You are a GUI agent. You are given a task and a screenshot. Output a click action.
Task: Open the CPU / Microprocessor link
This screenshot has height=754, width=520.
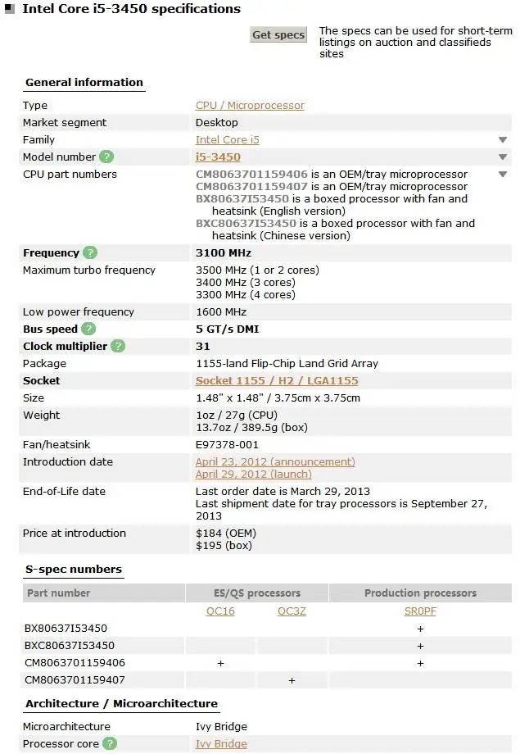click(x=250, y=106)
